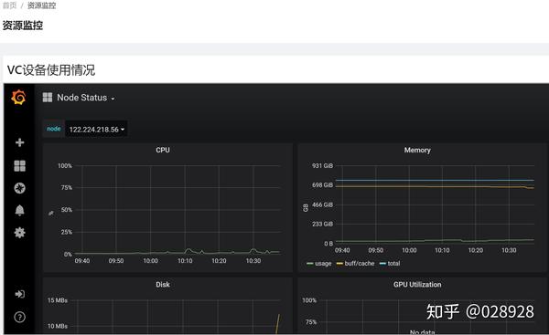Viewport: 549px width, 335px height.
Task: Click the Grafana logo icon
Action: point(18,97)
